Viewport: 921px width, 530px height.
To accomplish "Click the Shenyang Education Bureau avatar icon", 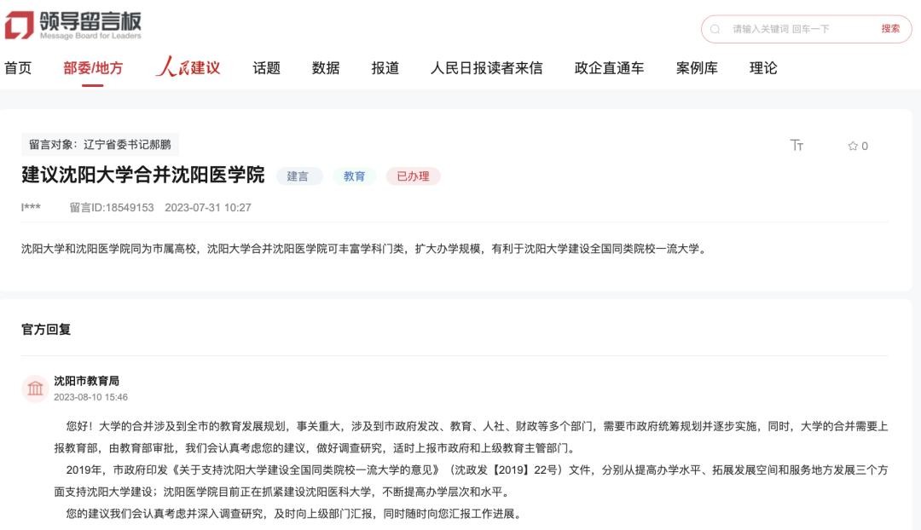I will [35, 389].
